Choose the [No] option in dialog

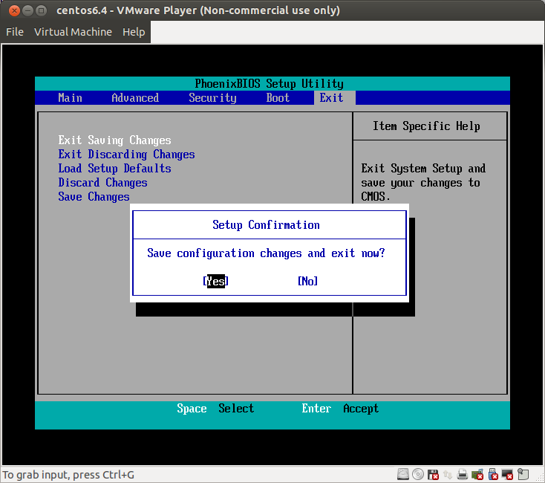tap(307, 281)
